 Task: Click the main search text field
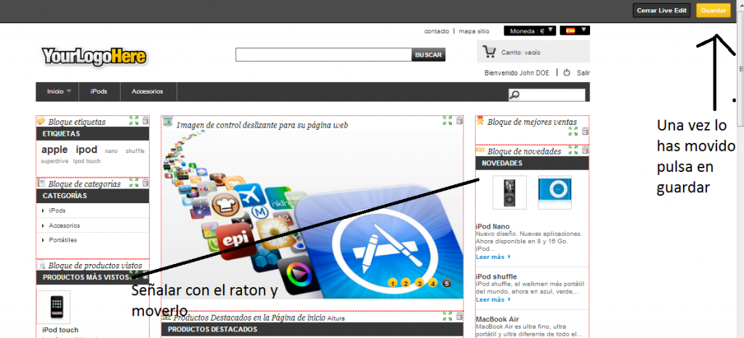pyautogui.click(x=323, y=54)
